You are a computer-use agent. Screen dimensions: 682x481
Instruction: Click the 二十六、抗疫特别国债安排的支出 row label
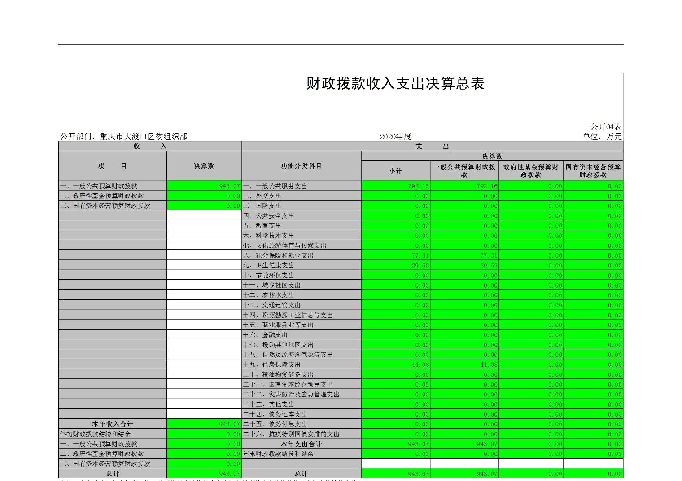pos(291,434)
